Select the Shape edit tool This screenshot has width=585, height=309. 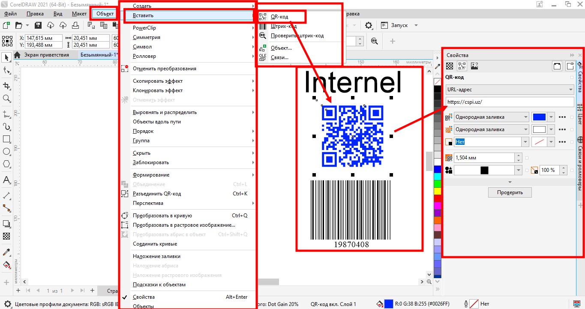(x=6, y=71)
